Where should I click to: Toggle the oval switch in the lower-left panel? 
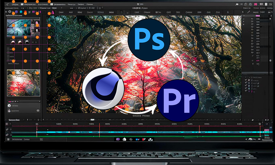click(x=38, y=111)
